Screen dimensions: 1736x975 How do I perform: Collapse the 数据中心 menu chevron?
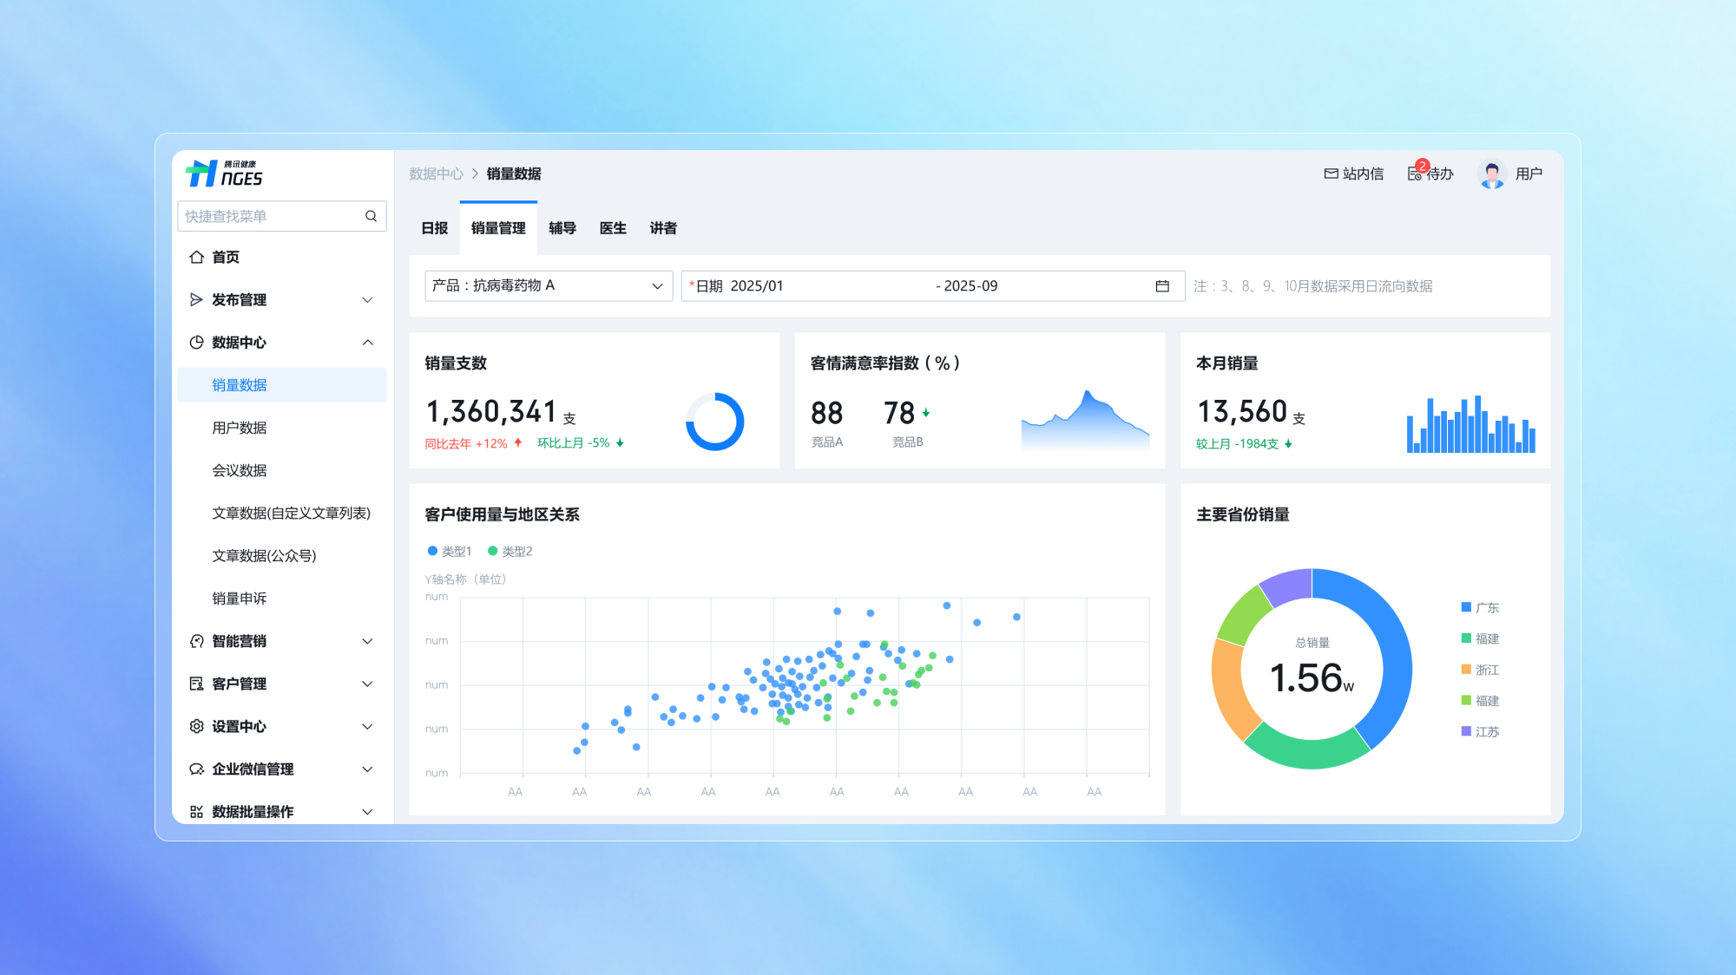pyautogui.click(x=367, y=342)
